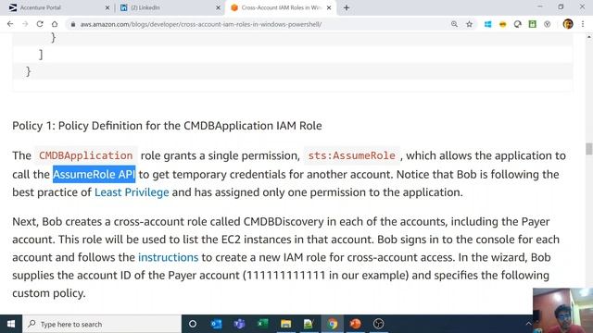Open Microsoft Teams from the taskbar

tap(239, 324)
